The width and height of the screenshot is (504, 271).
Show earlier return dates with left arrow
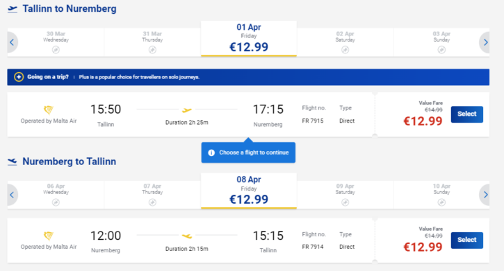pyautogui.click(x=13, y=195)
